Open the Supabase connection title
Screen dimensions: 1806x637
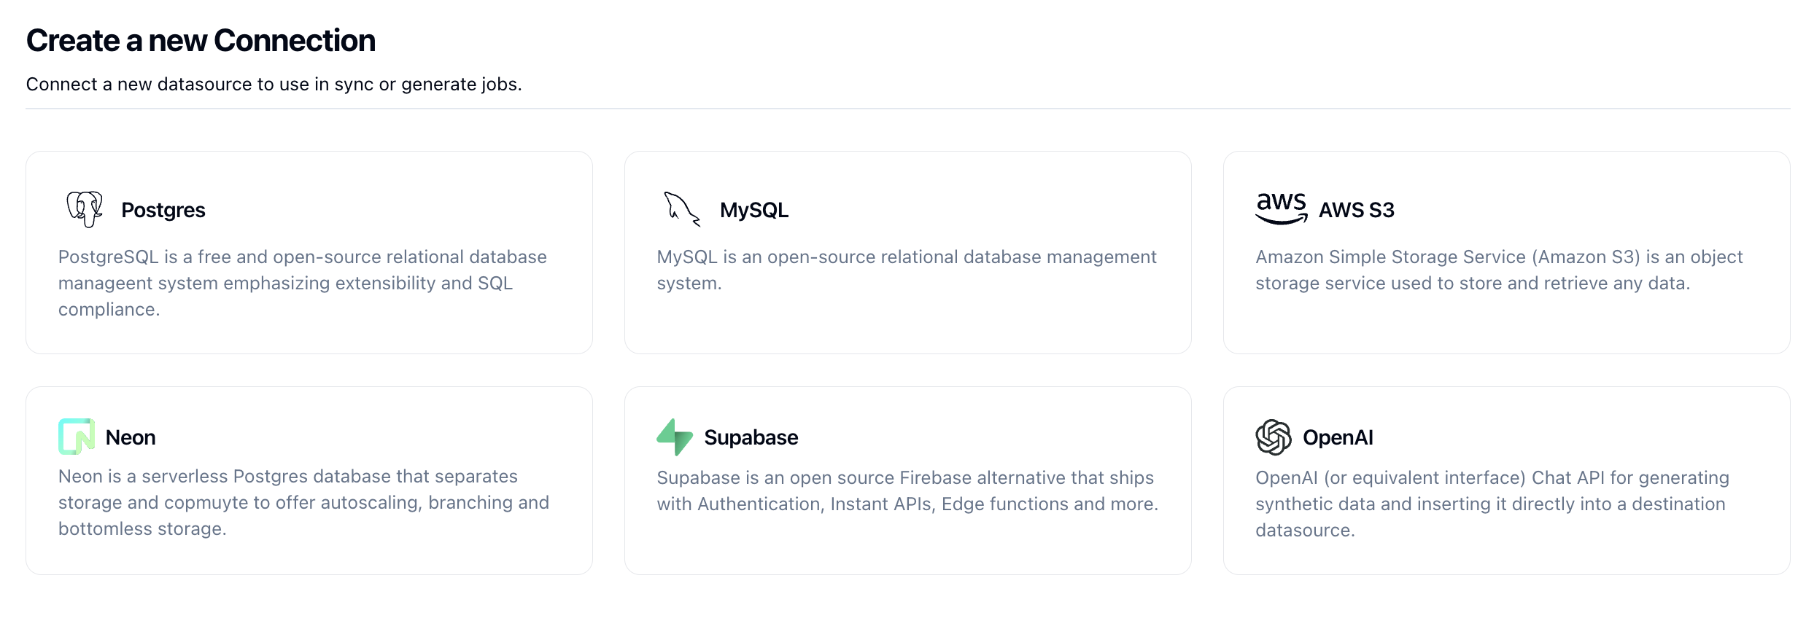click(x=751, y=437)
